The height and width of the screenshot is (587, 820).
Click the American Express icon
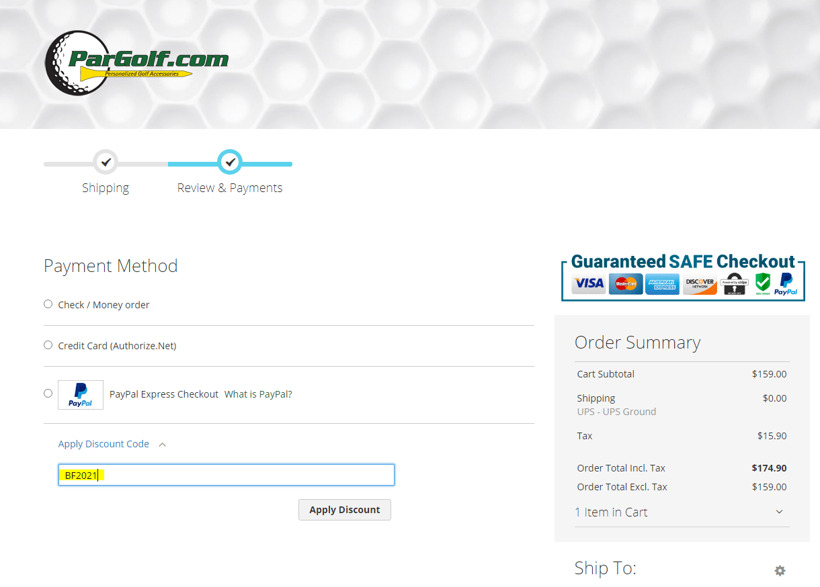(662, 284)
